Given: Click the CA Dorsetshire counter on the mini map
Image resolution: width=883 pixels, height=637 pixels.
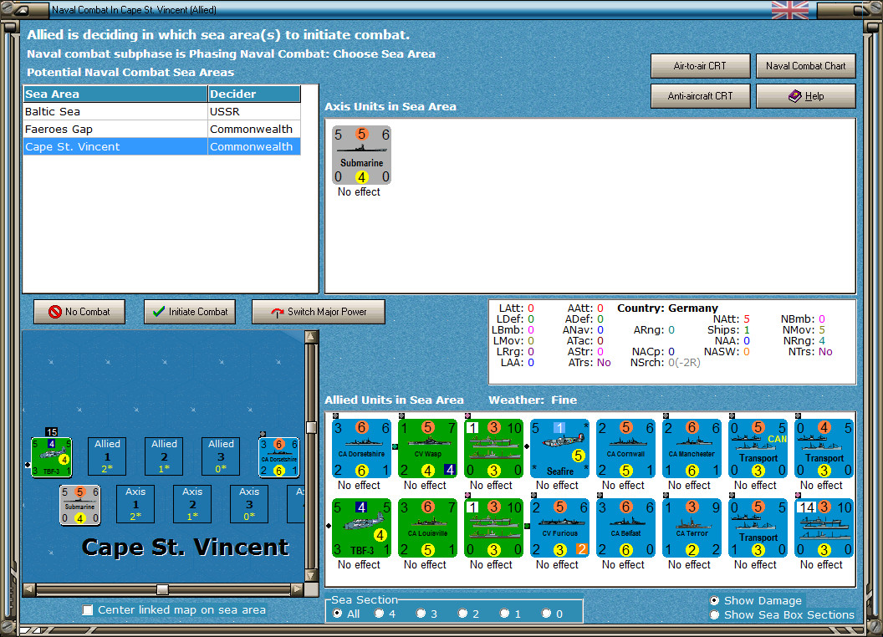Looking at the screenshot, I should pyautogui.click(x=278, y=457).
